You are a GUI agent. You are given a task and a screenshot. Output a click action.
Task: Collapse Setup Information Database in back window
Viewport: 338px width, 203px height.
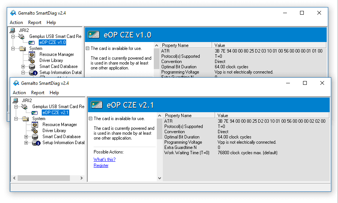pos(23,73)
